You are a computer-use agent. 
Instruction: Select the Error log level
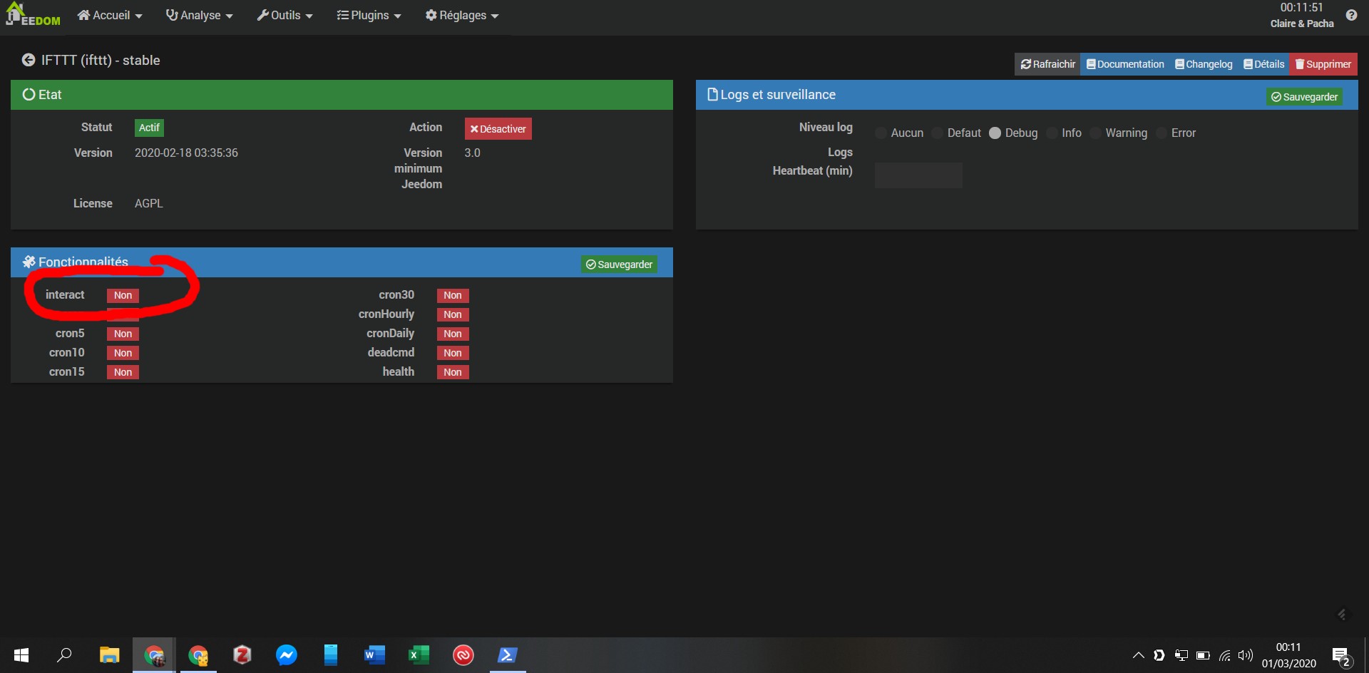pyautogui.click(x=1162, y=133)
